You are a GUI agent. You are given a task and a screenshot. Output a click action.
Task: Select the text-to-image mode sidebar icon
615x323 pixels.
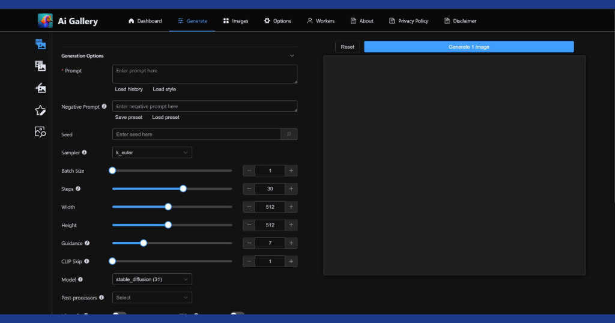pos(40,44)
